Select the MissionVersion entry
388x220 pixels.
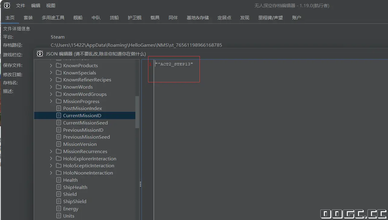80,144
